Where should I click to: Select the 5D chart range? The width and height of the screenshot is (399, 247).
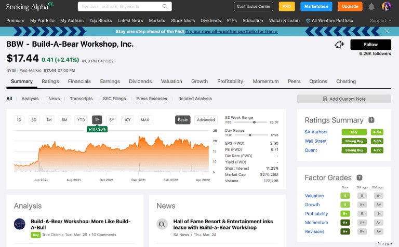point(34,120)
